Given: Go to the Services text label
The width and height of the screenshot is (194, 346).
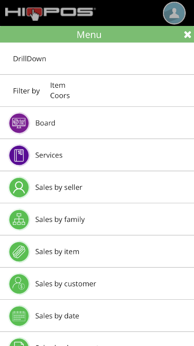Looking at the screenshot, I should (49, 155).
